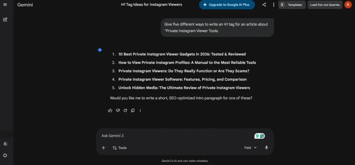Click the sparkle icon in Upgrade button
355x165 pixels.
coord(205,5)
